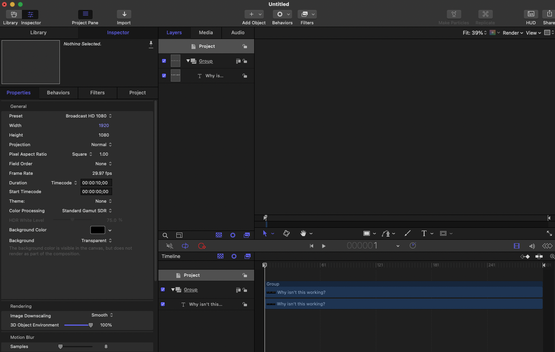Enable the red Record animation button

pyautogui.click(x=202, y=246)
